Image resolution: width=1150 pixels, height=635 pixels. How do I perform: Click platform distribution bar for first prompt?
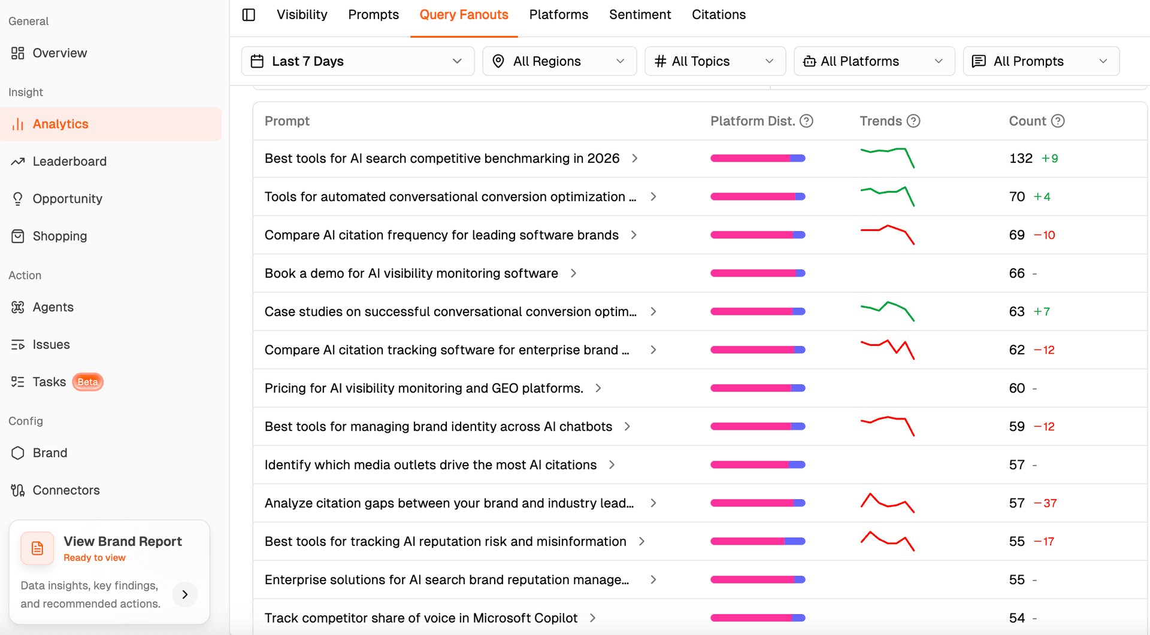pyautogui.click(x=758, y=159)
